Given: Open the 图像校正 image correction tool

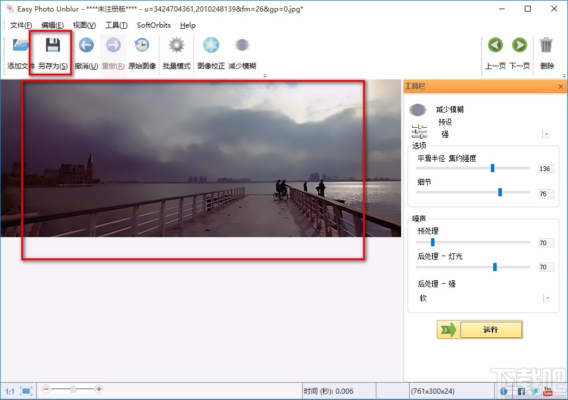Looking at the screenshot, I should point(211,45).
